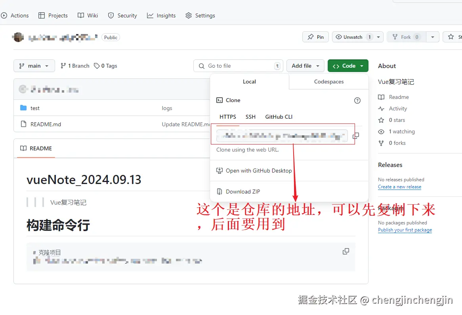
Task: Click the Unwatch button
Action: [353, 37]
